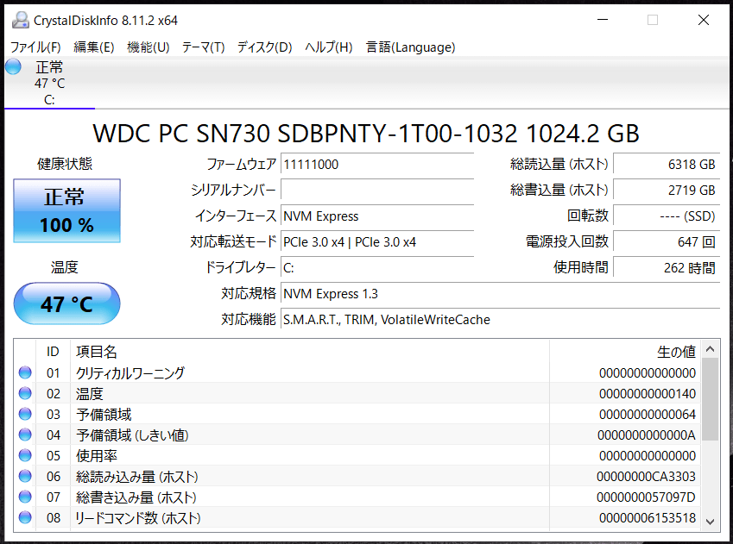Click the 対応転送モード field showing PCIe 3.0 x4
This screenshot has width=733, height=544.
(377, 242)
